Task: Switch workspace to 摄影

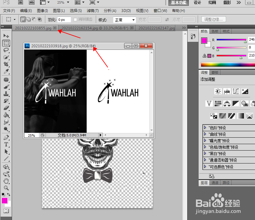Action: pos(227,3)
